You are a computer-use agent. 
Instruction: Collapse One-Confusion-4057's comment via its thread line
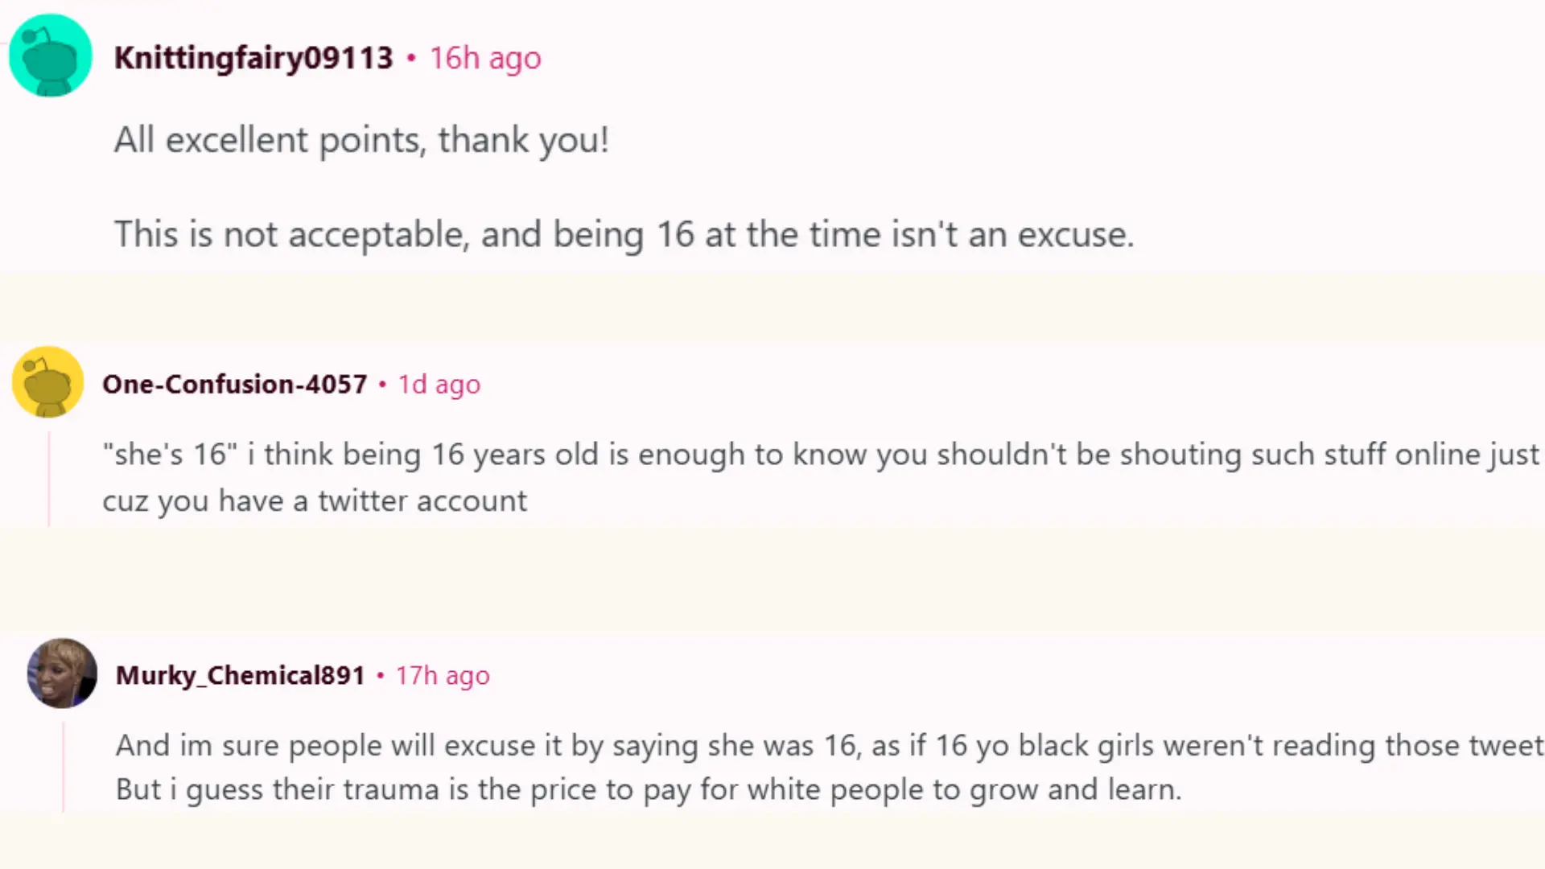[x=49, y=479]
